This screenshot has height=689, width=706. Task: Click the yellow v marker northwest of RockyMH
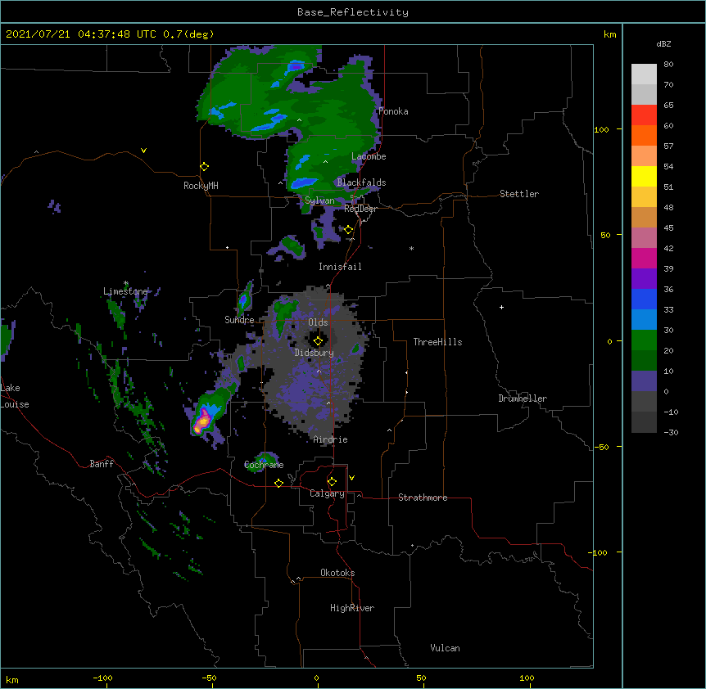pyautogui.click(x=143, y=151)
